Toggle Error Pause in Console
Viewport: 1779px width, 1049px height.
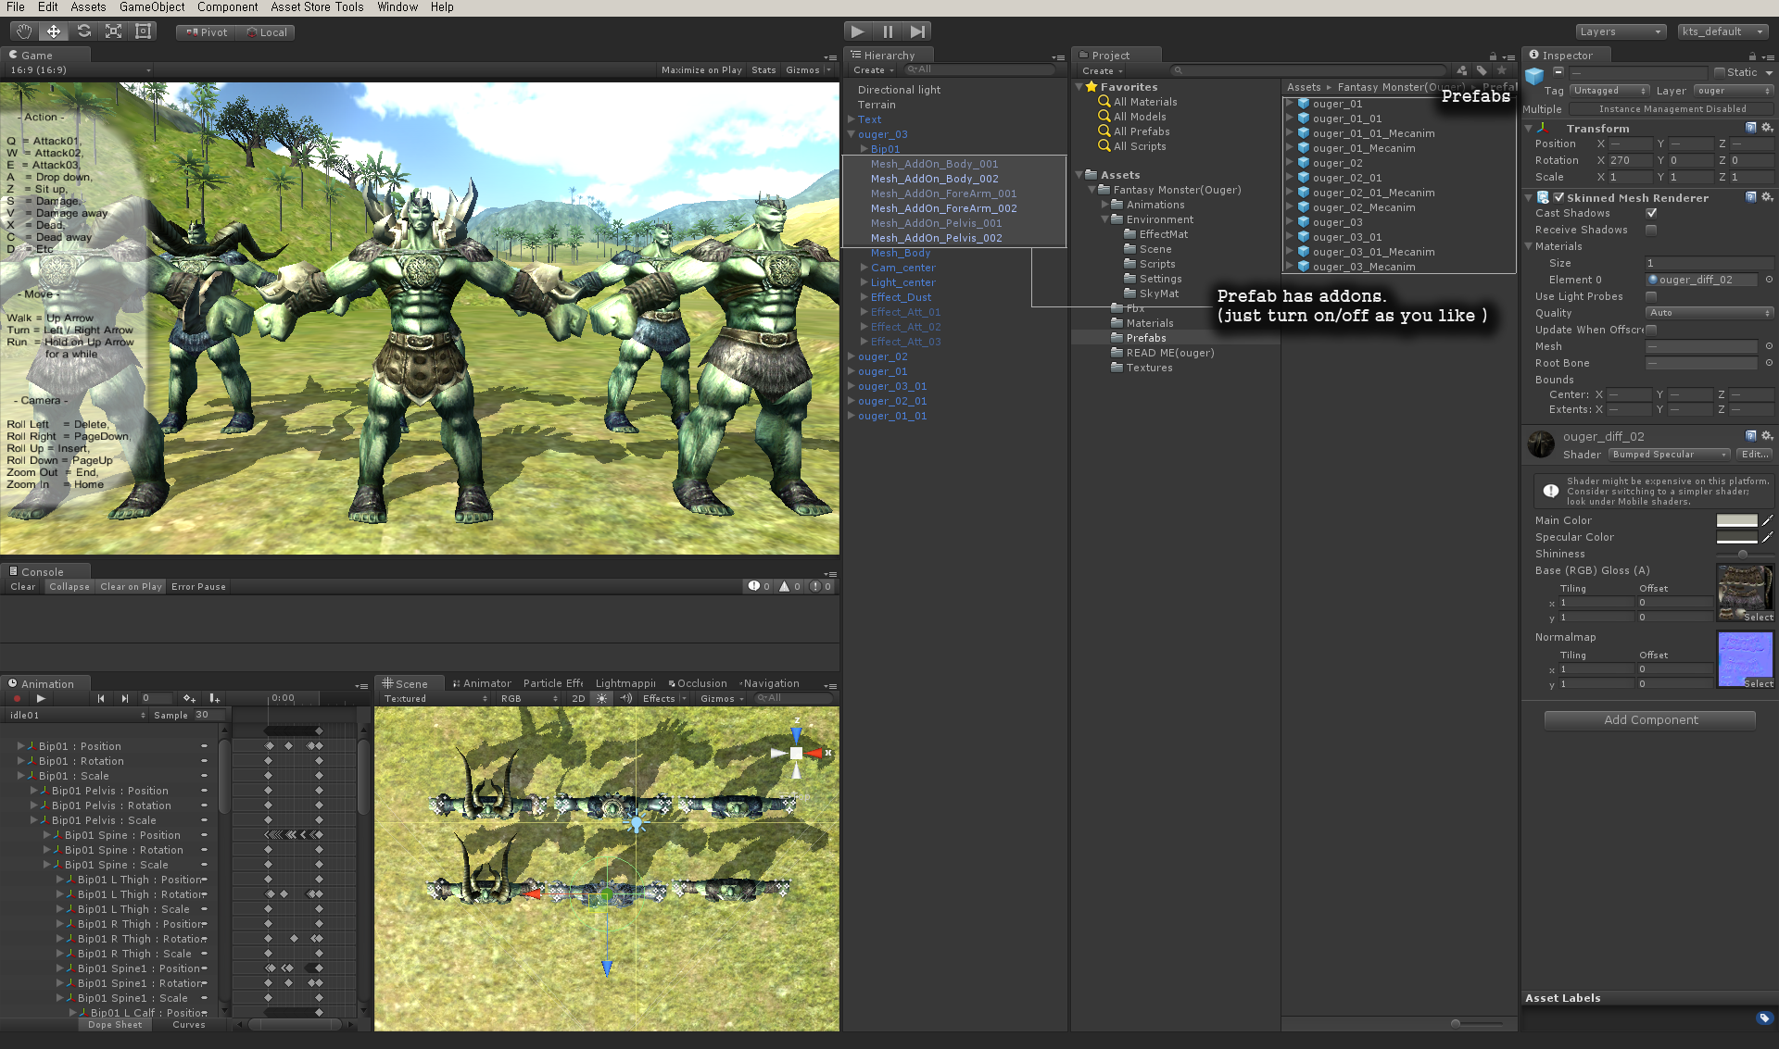tap(198, 586)
